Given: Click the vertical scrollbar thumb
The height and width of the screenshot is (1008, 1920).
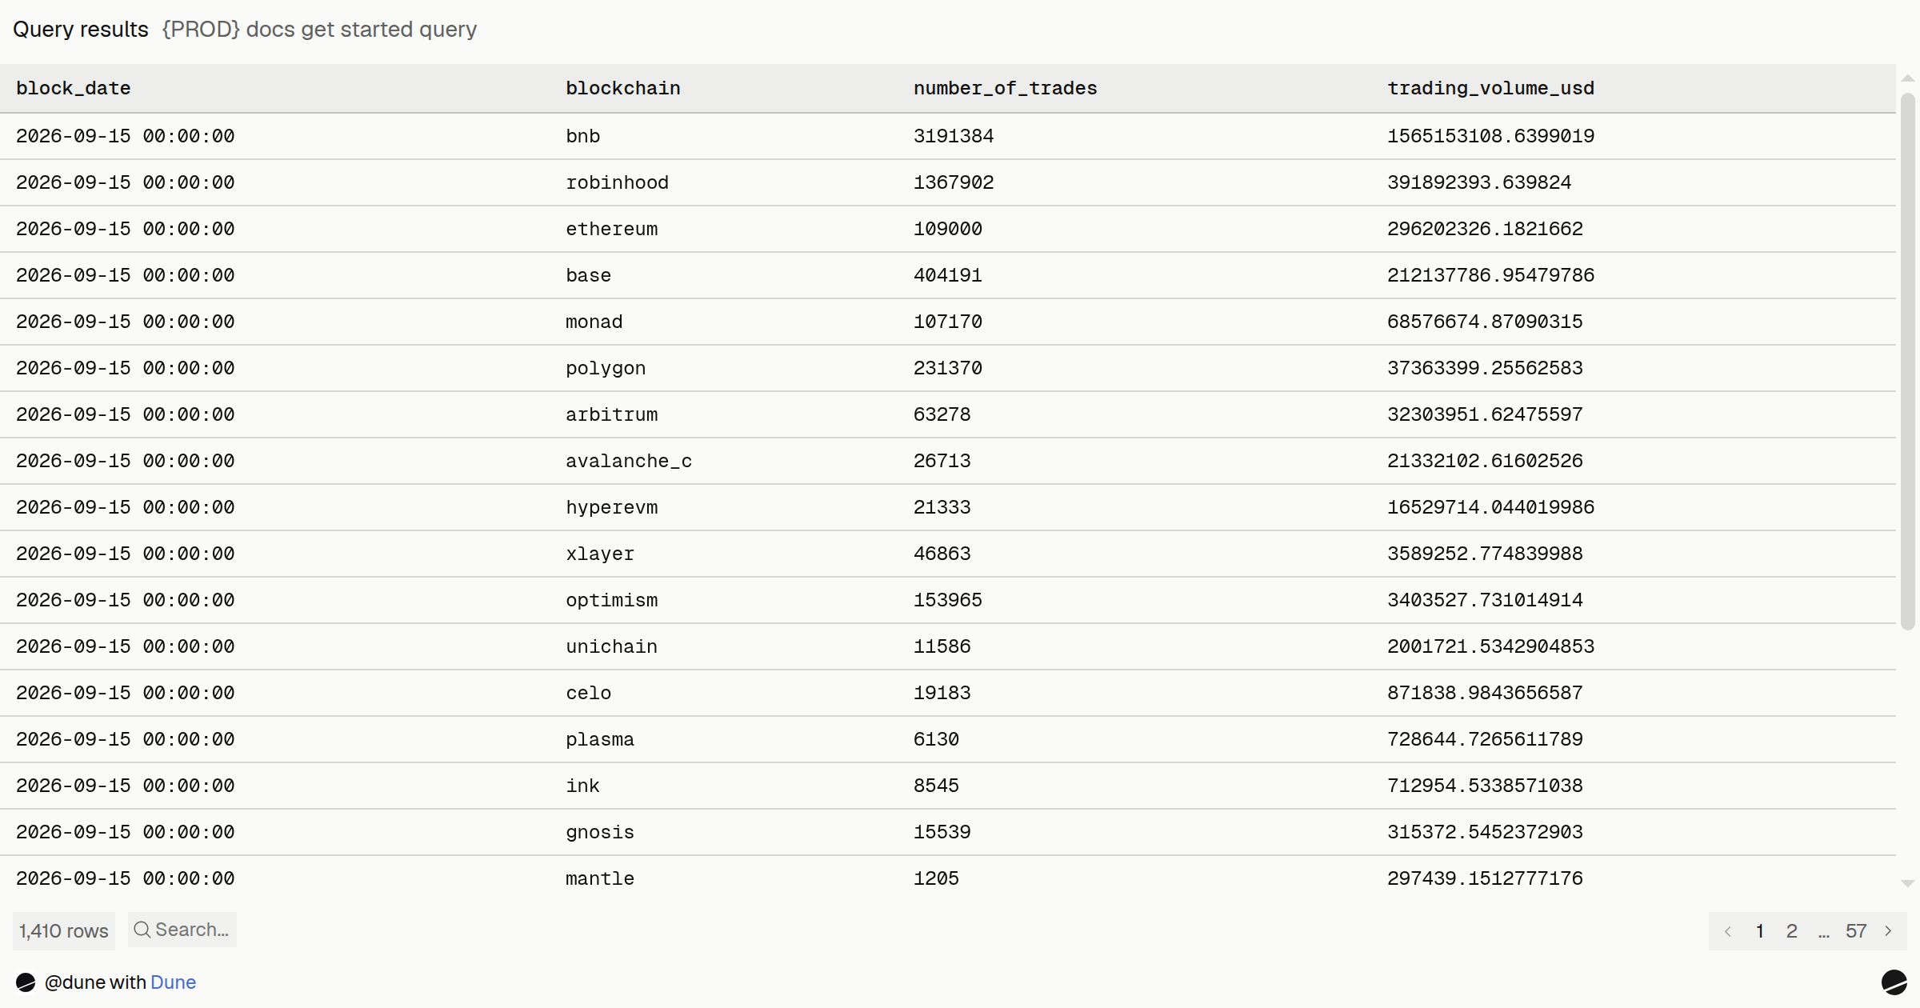Looking at the screenshot, I should pos(1908,362).
